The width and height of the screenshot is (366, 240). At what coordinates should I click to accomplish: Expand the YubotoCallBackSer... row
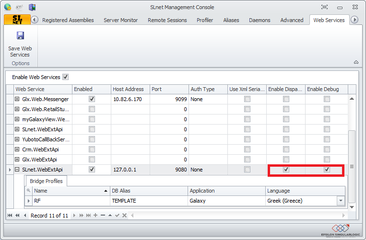(x=17, y=139)
